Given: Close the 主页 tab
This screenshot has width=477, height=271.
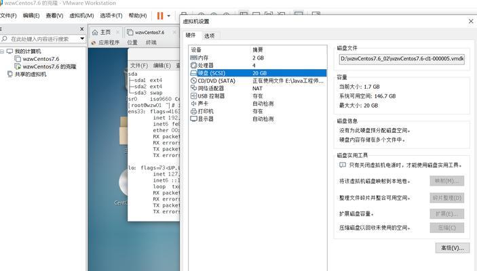Looking at the screenshot, I should (x=117, y=33).
